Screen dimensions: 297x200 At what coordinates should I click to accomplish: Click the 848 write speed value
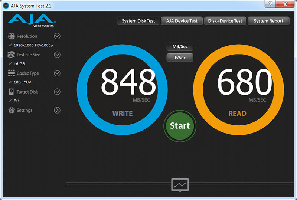[x=128, y=82]
